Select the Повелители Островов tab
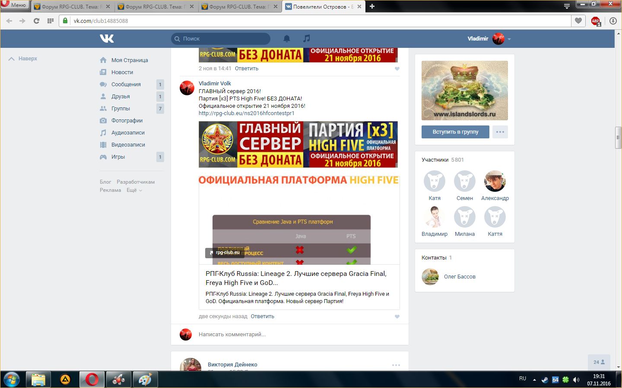 click(323, 6)
